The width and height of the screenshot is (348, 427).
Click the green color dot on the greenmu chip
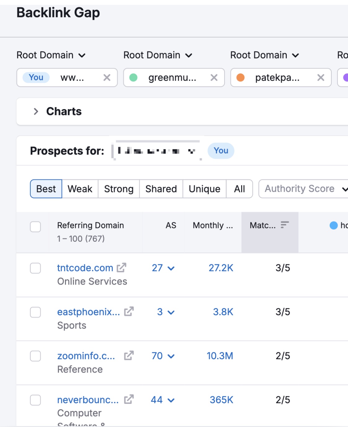(x=133, y=77)
